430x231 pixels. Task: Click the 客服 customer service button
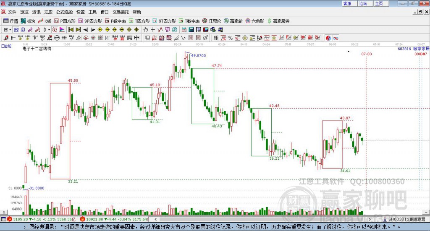(x=349, y=3)
